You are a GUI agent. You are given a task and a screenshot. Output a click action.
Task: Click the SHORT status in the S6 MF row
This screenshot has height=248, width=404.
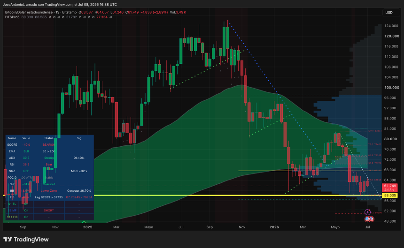(49, 210)
